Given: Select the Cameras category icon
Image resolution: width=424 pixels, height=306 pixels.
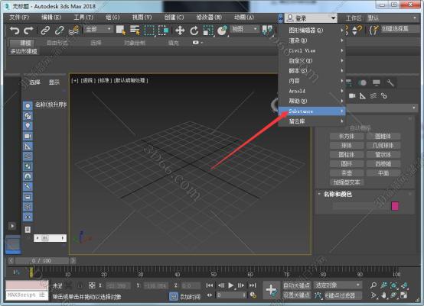Looking at the screenshot, I should [352, 95].
